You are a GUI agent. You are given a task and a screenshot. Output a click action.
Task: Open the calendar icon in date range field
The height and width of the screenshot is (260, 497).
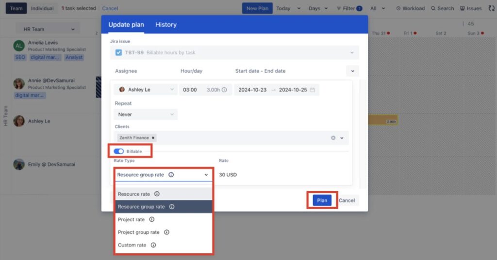click(312, 90)
